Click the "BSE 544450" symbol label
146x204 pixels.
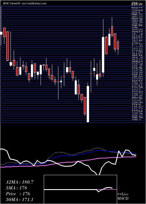(11, 3)
